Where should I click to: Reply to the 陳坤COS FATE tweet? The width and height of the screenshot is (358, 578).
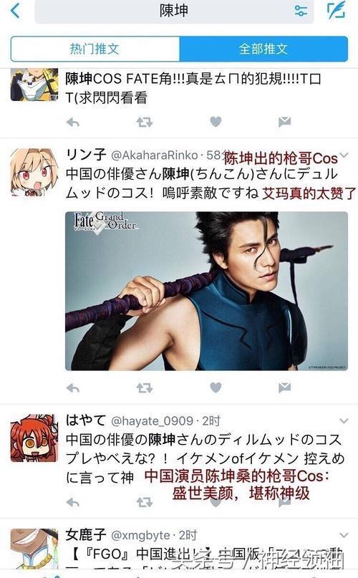(x=72, y=122)
